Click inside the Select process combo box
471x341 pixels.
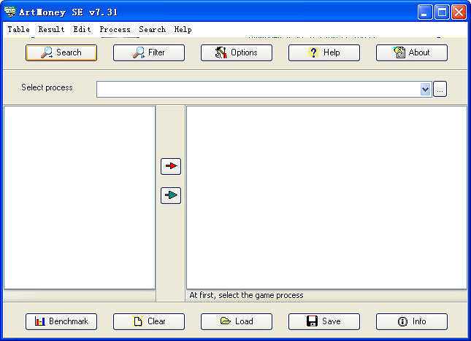(x=259, y=90)
